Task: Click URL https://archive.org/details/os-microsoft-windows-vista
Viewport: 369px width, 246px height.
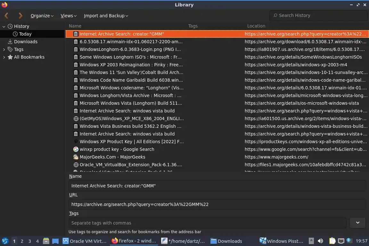Action: 302,103
